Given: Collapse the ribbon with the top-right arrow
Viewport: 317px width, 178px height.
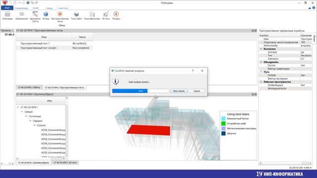Looking at the screenshot, I should [x=310, y=8].
